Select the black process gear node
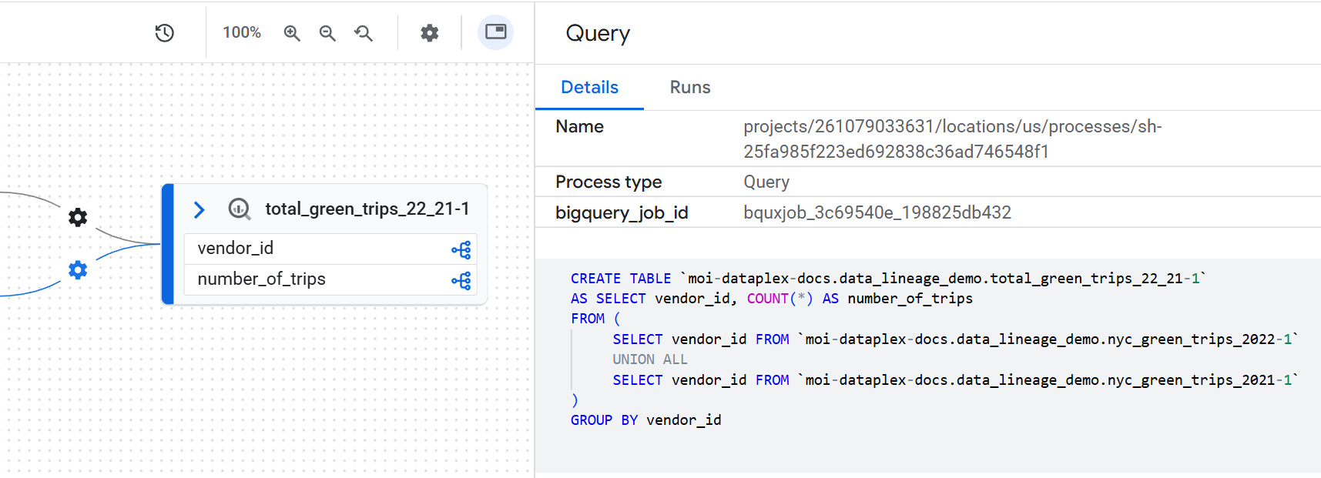This screenshot has height=478, width=1321. (x=78, y=218)
